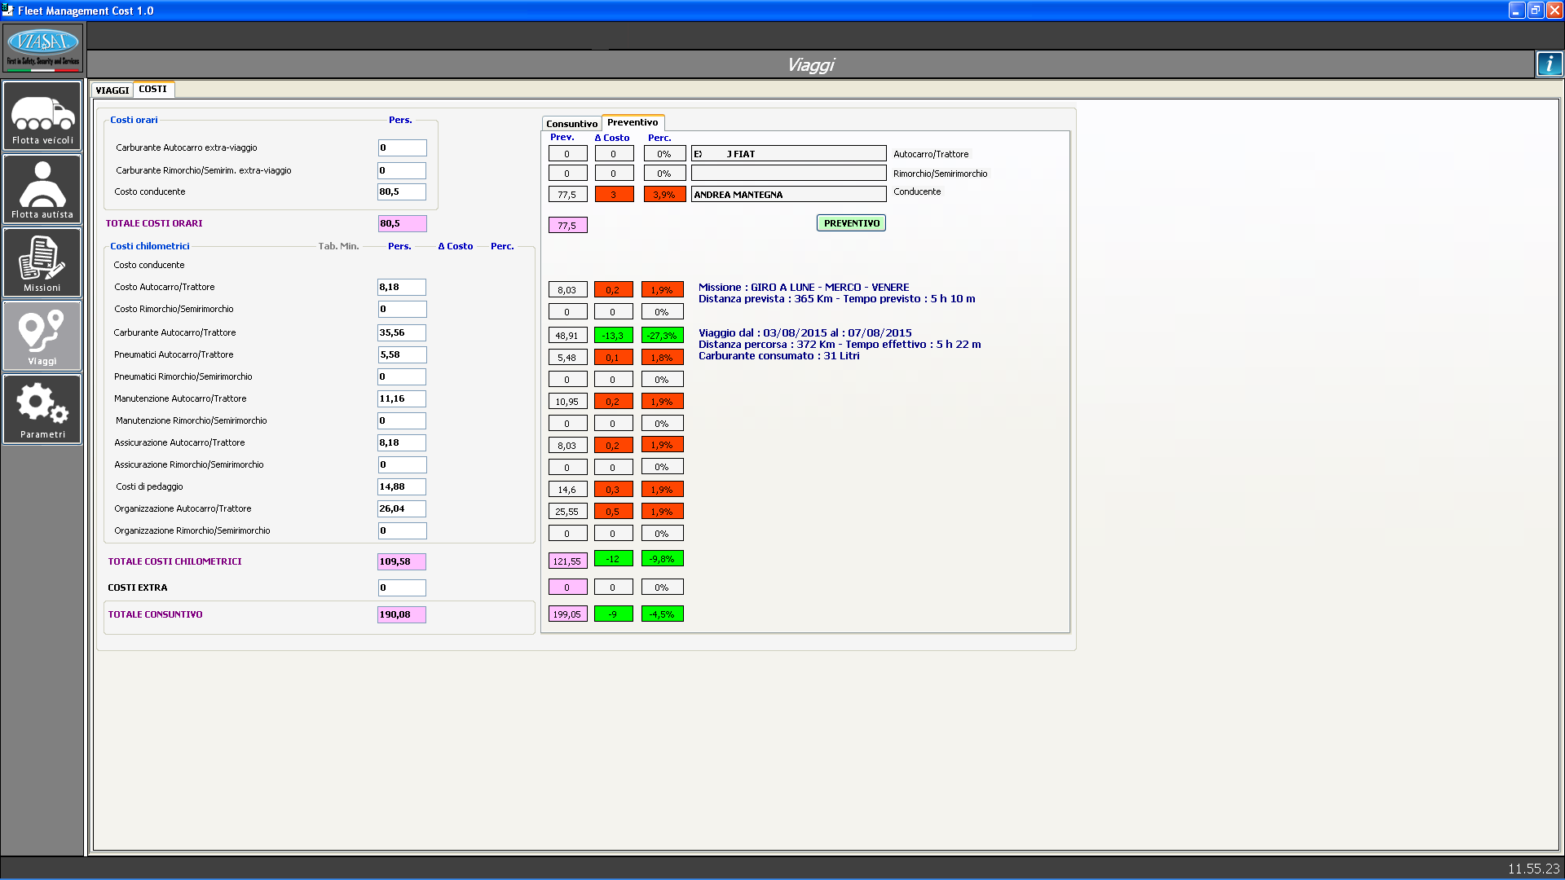Click the PREVENTIVO button

(x=851, y=223)
